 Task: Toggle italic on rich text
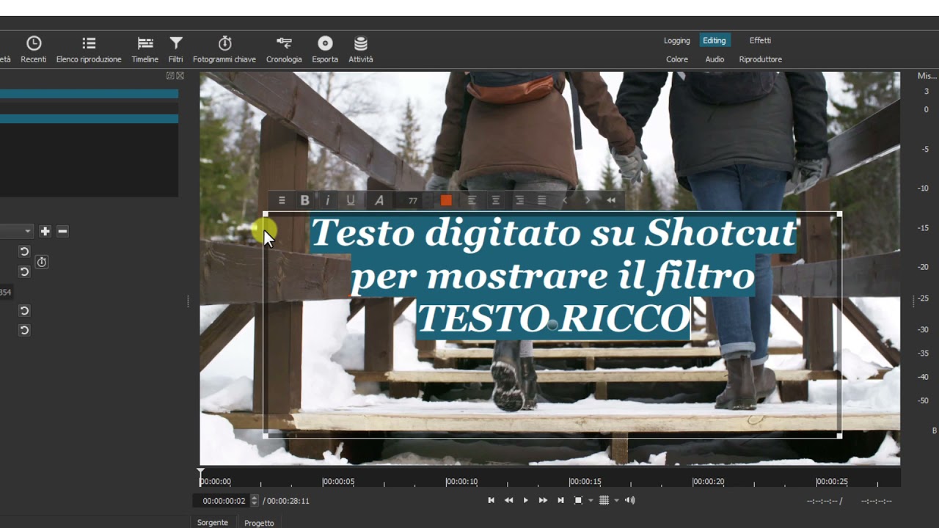tap(327, 200)
